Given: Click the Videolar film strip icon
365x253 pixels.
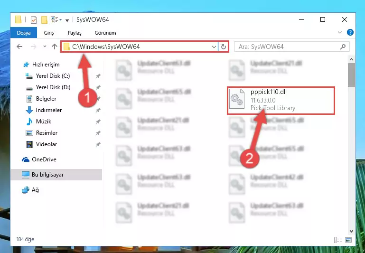Looking at the screenshot, I should point(29,144).
